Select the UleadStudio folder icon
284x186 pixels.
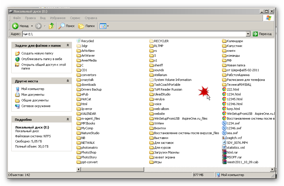(x=152, y=94)
